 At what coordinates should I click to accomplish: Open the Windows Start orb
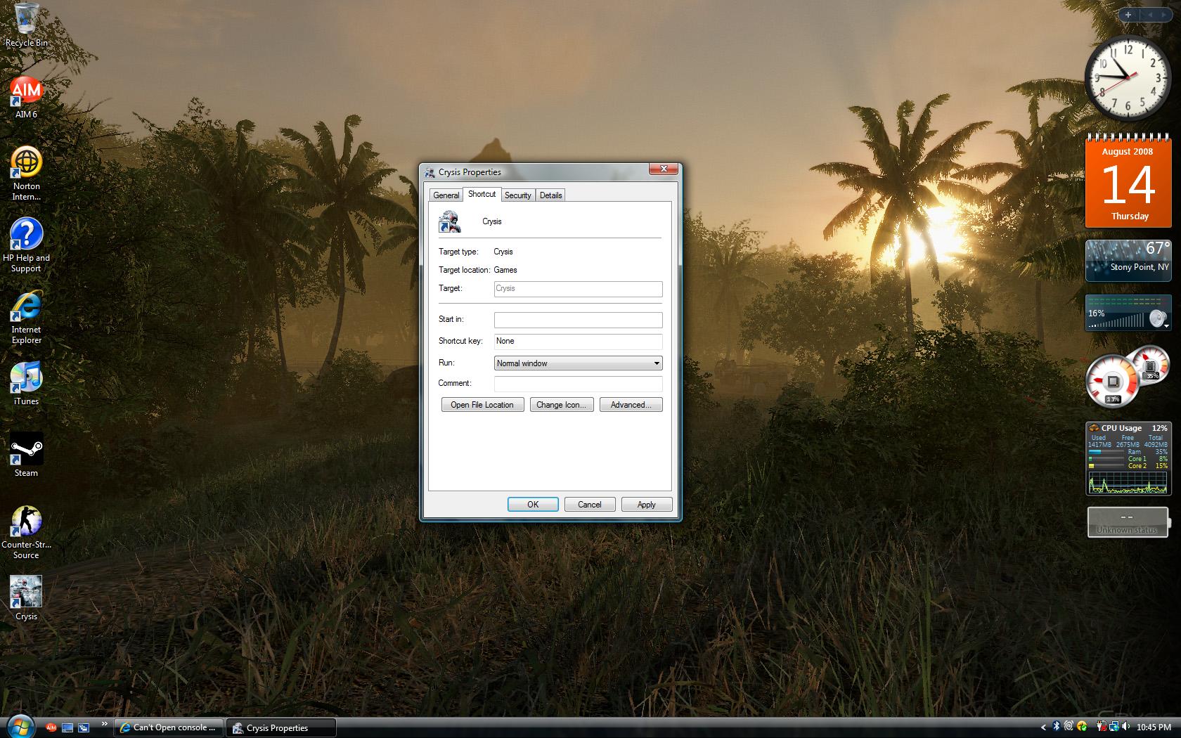coord(20,727)
